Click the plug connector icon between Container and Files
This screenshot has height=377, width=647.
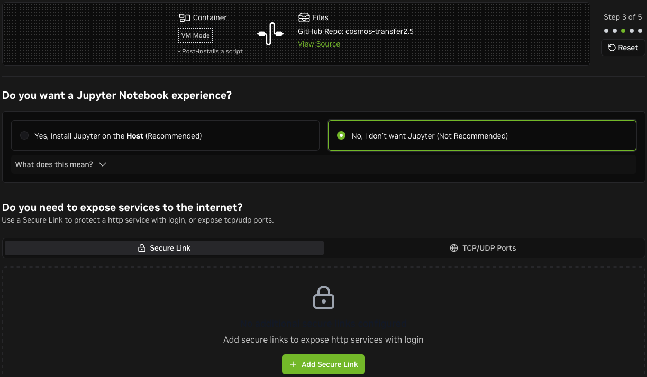click(x=270, y=34)
